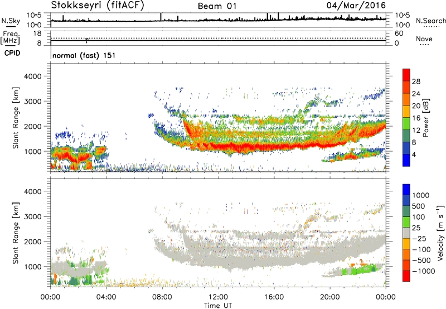
Task: Click the "18" tick on the frequency axis
Action: pyautogui.click(x=37, y=33)
